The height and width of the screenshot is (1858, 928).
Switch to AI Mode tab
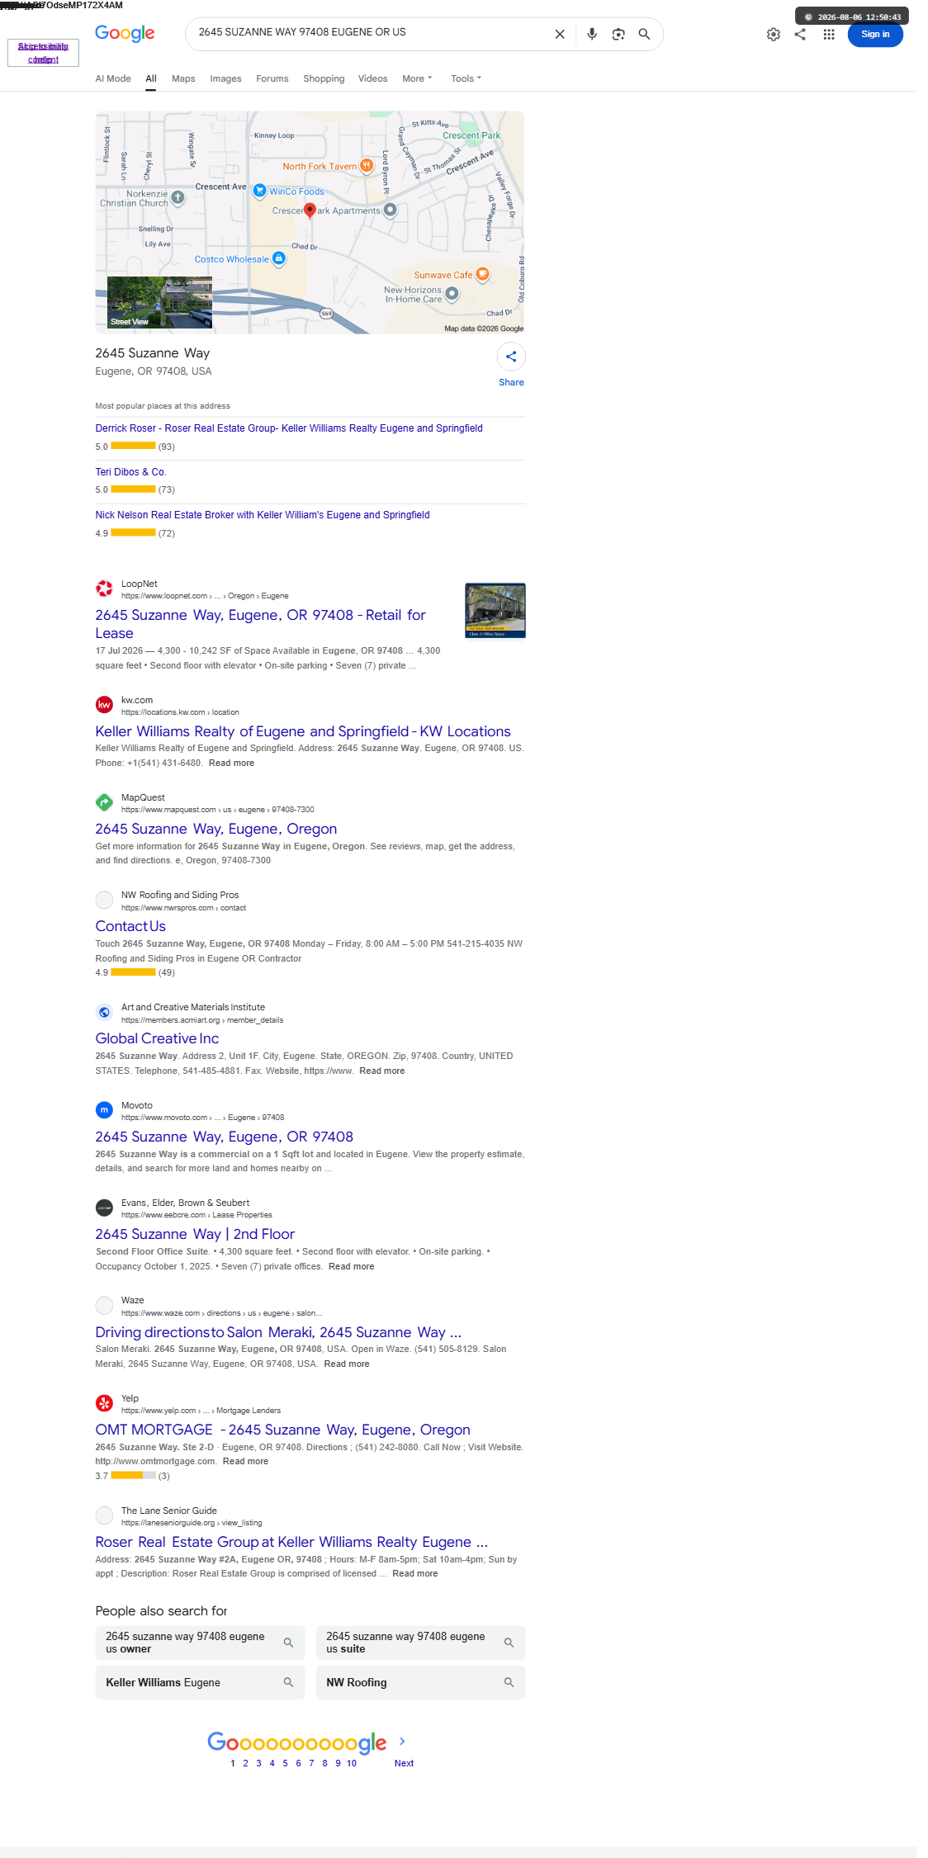113,78
